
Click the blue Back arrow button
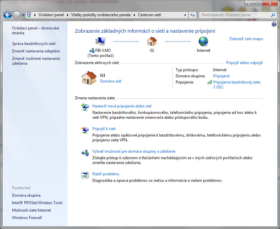[7, 15]
